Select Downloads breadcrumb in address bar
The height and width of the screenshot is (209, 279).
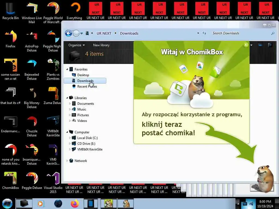coord(129,33)
